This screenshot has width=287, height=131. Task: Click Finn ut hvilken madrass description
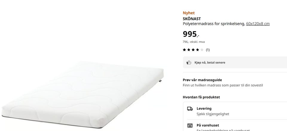point(223,85)
